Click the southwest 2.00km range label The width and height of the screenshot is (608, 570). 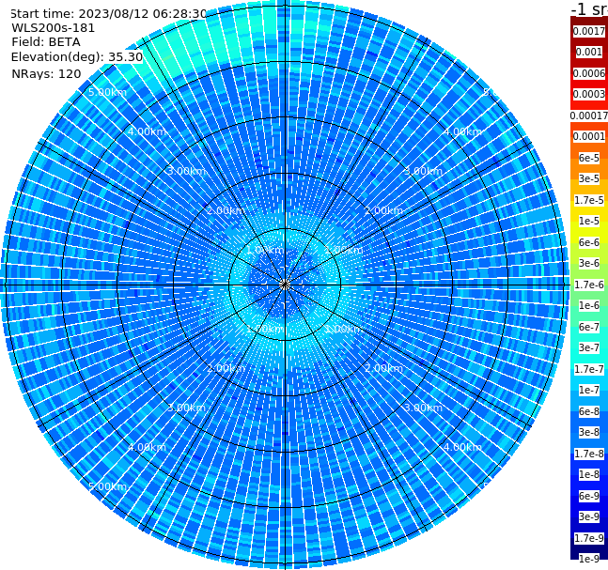226,368
